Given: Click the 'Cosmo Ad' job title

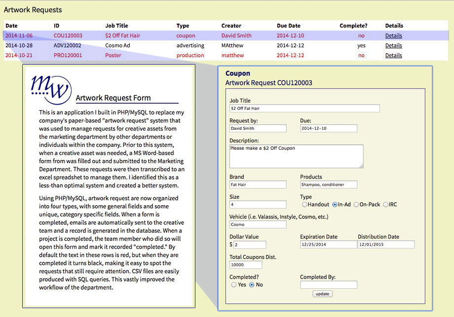Looking at the screenshot, I should pyautogui.click(x=117, y=45).
